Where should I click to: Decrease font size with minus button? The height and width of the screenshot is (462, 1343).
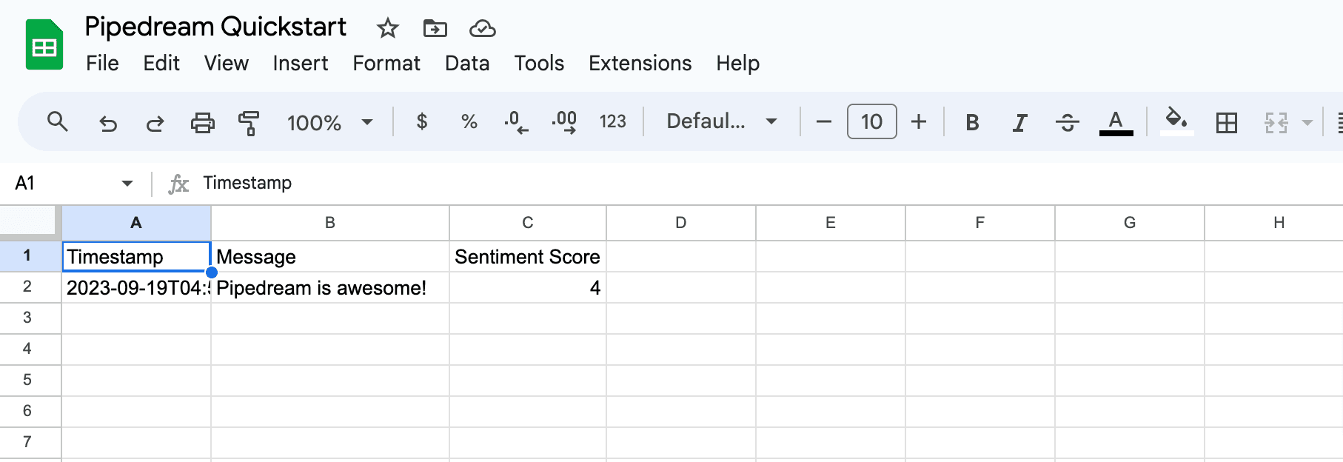tap(824, 121)
